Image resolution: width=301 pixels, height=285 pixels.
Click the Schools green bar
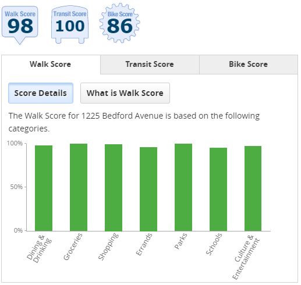(218, 189)
